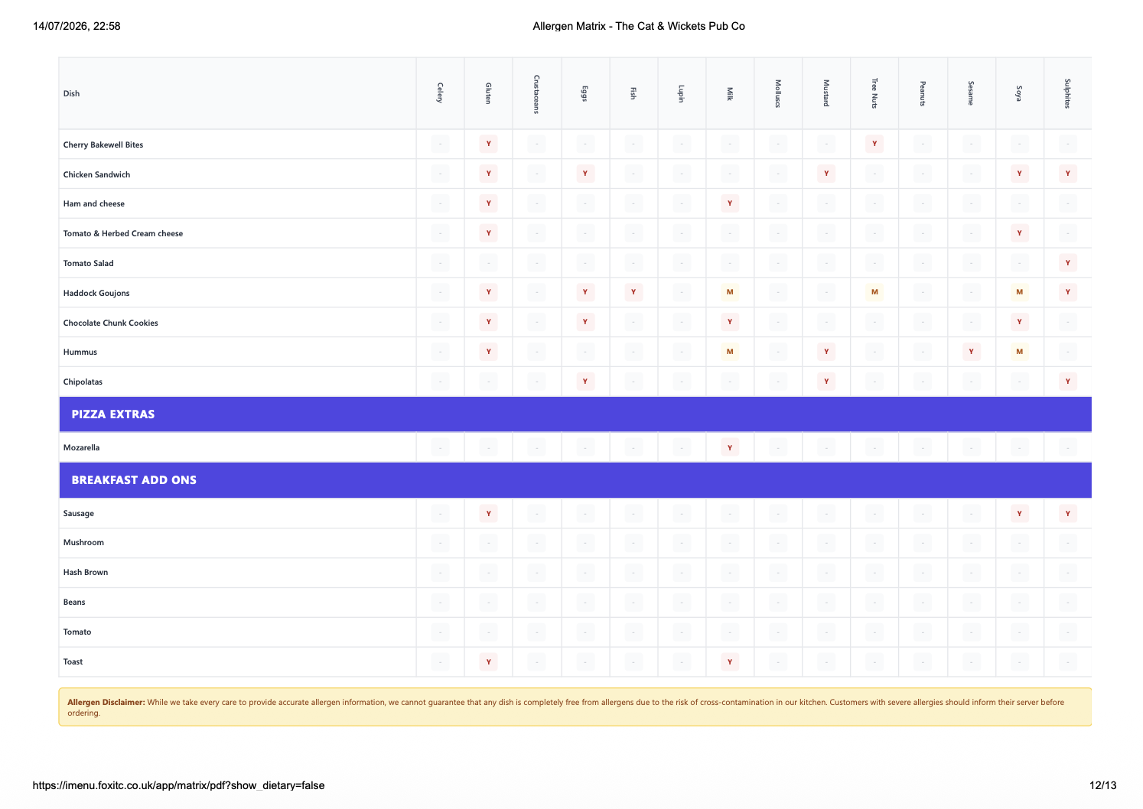Click the Celery column header

(440, 93)
